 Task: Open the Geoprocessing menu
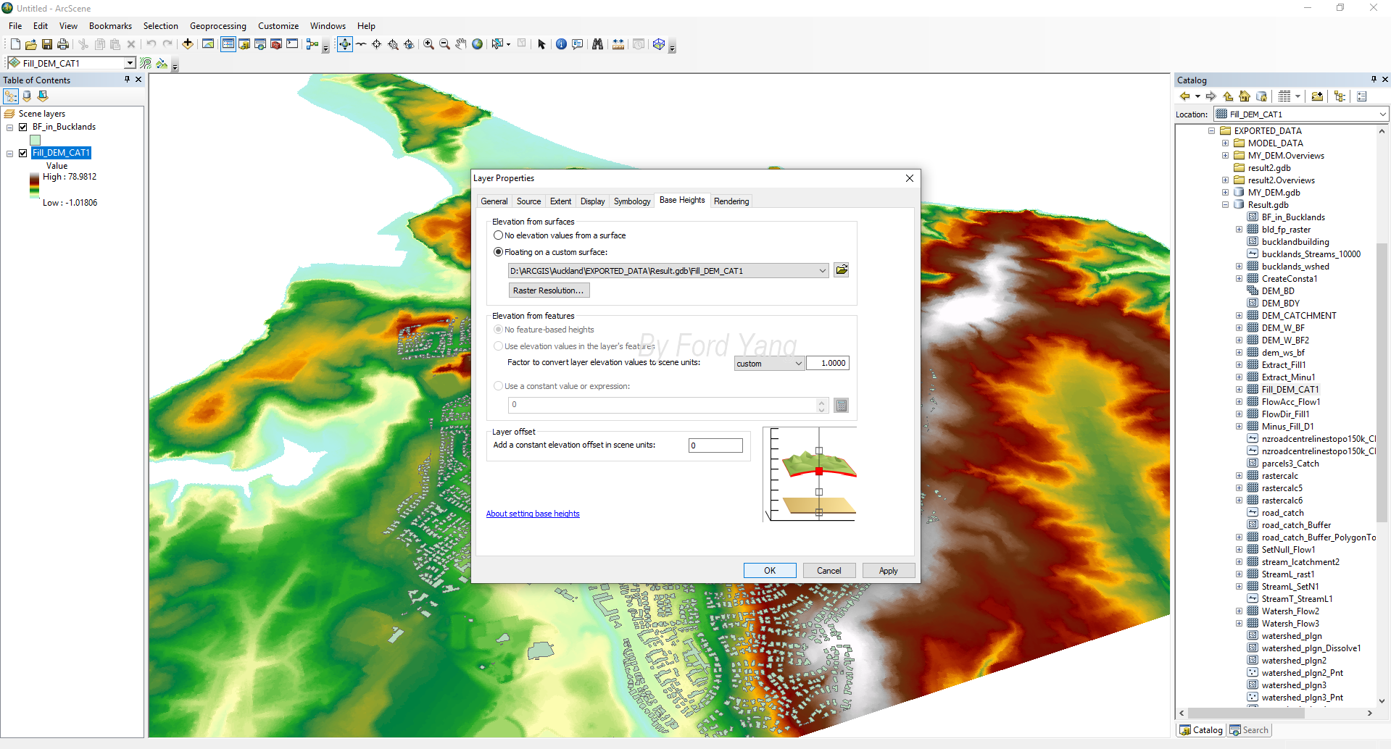pos(218,26)
